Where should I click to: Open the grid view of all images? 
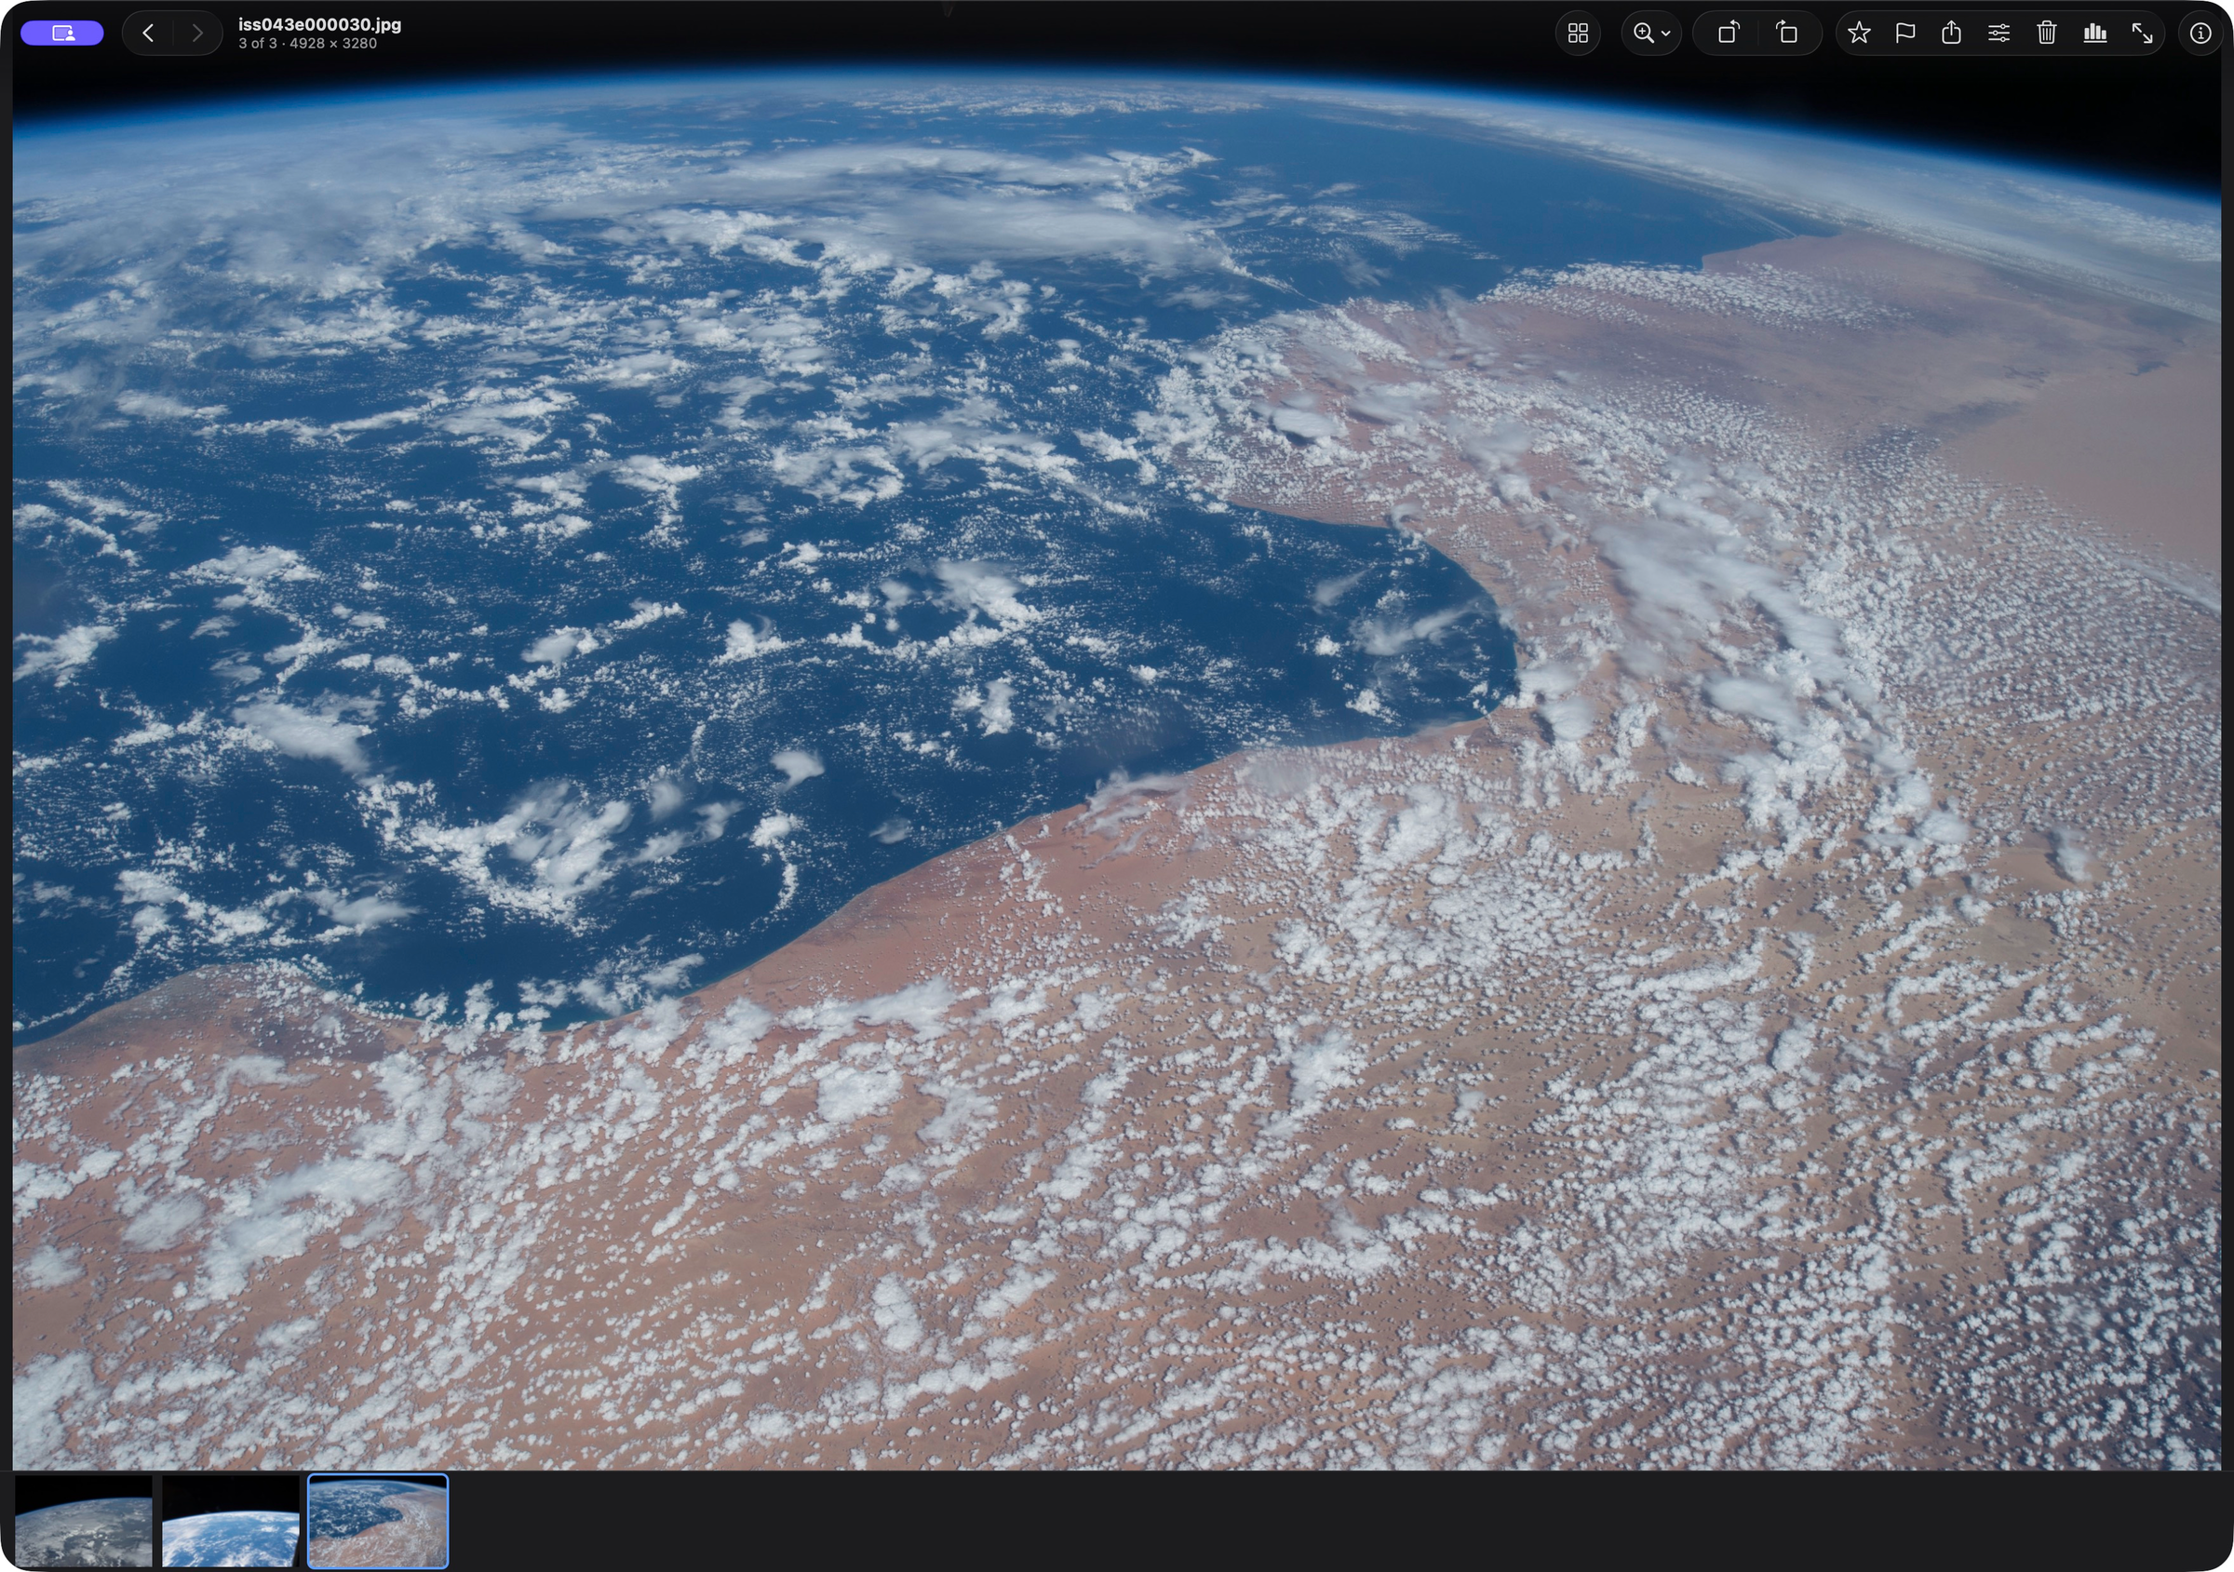point(1577,34)
